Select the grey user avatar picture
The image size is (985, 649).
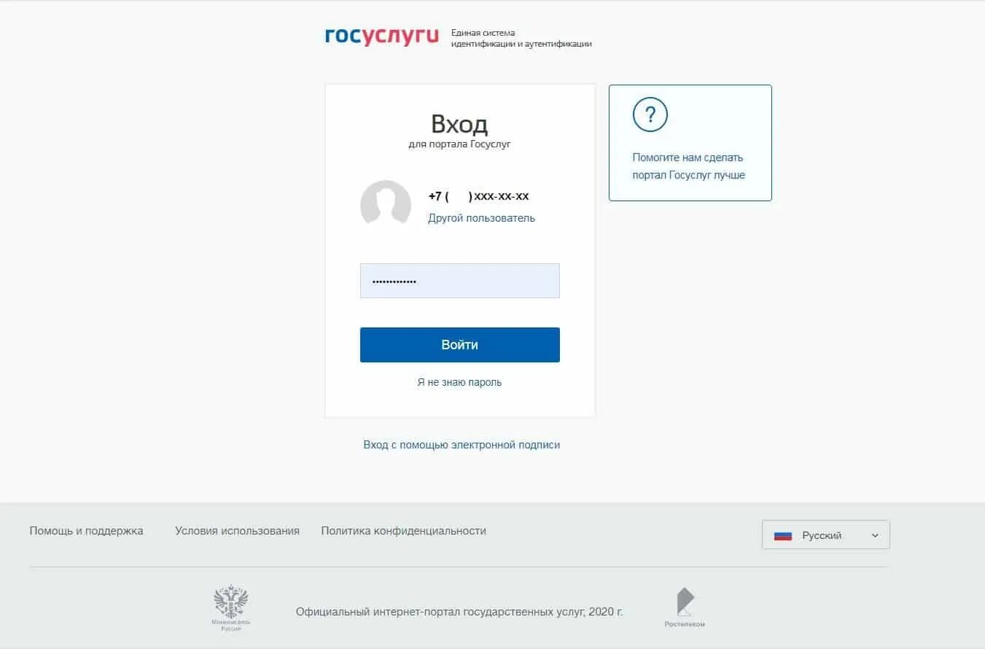[x=386, y=203]
